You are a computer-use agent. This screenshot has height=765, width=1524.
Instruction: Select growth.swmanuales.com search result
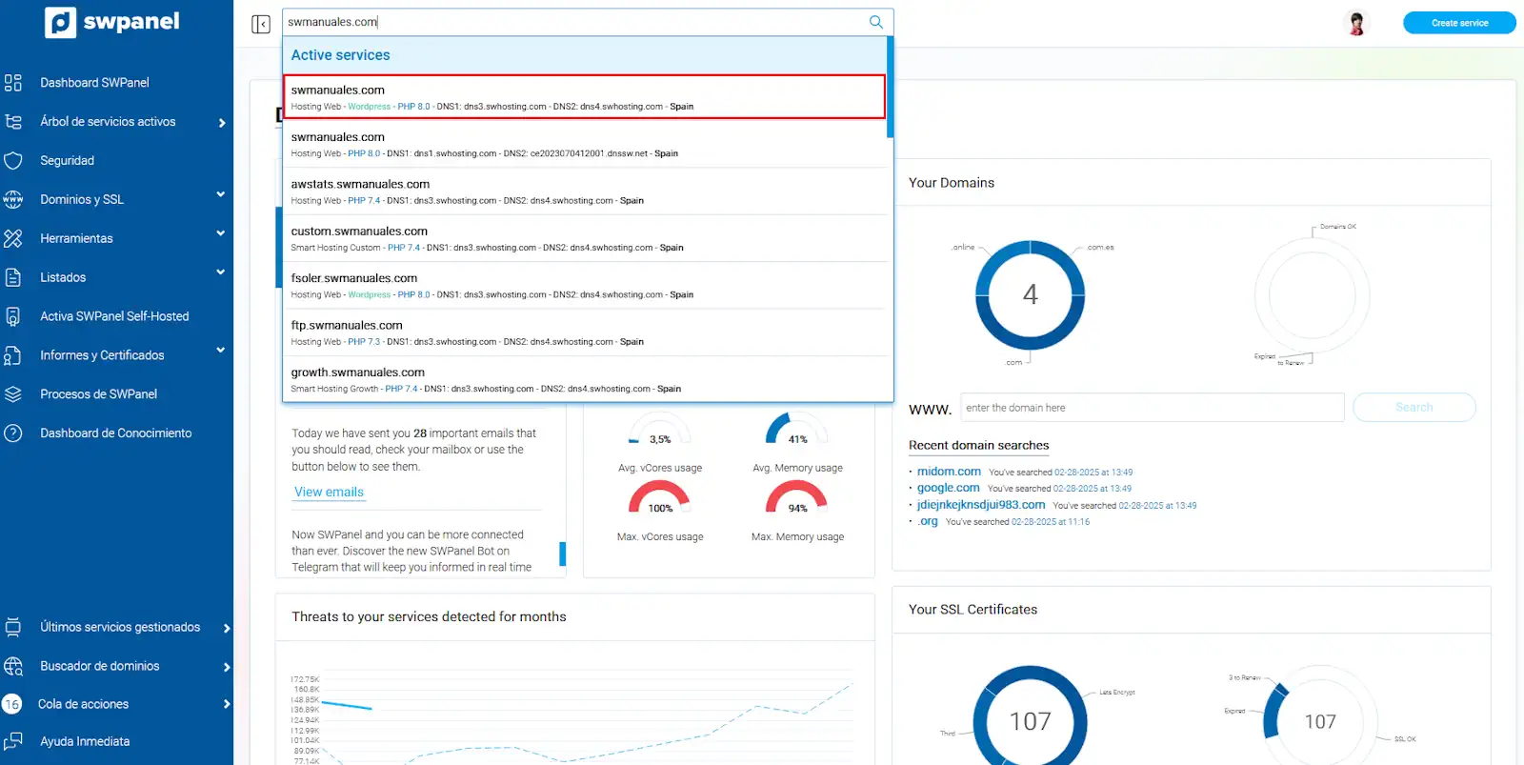coord(586,379)
